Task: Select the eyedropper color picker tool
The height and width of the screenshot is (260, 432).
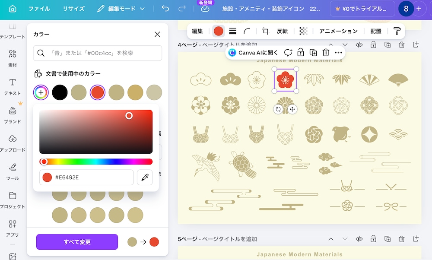Action: [x=145, y=178]
